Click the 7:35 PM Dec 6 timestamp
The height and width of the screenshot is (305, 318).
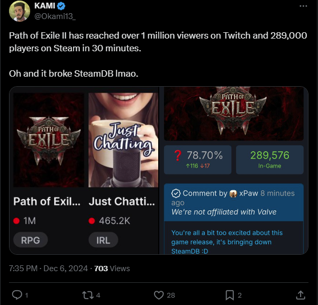point(49,269)
